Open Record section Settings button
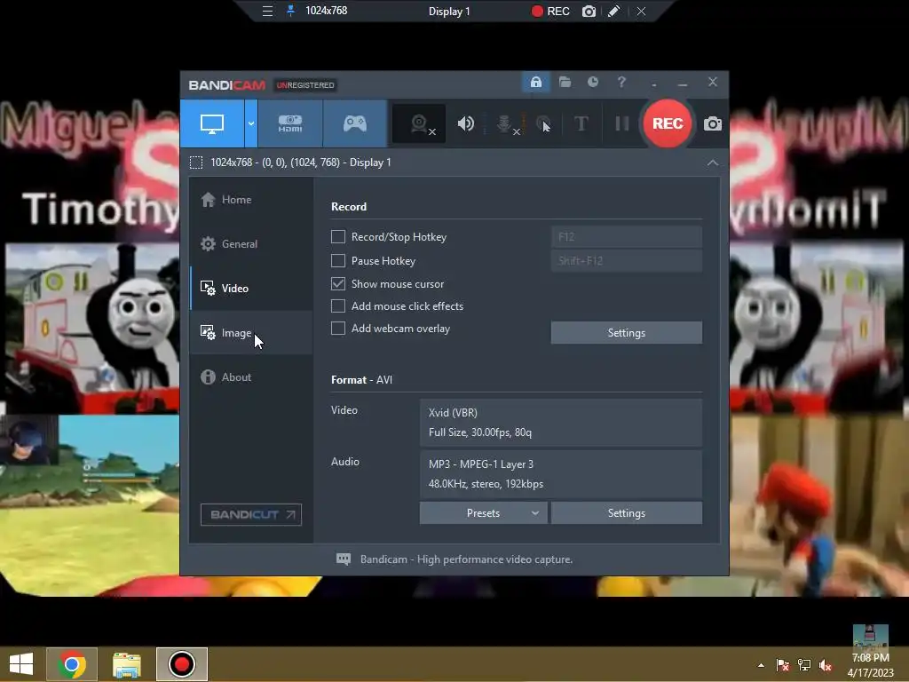Screen dimensions: 909x682 coord(626,333)
